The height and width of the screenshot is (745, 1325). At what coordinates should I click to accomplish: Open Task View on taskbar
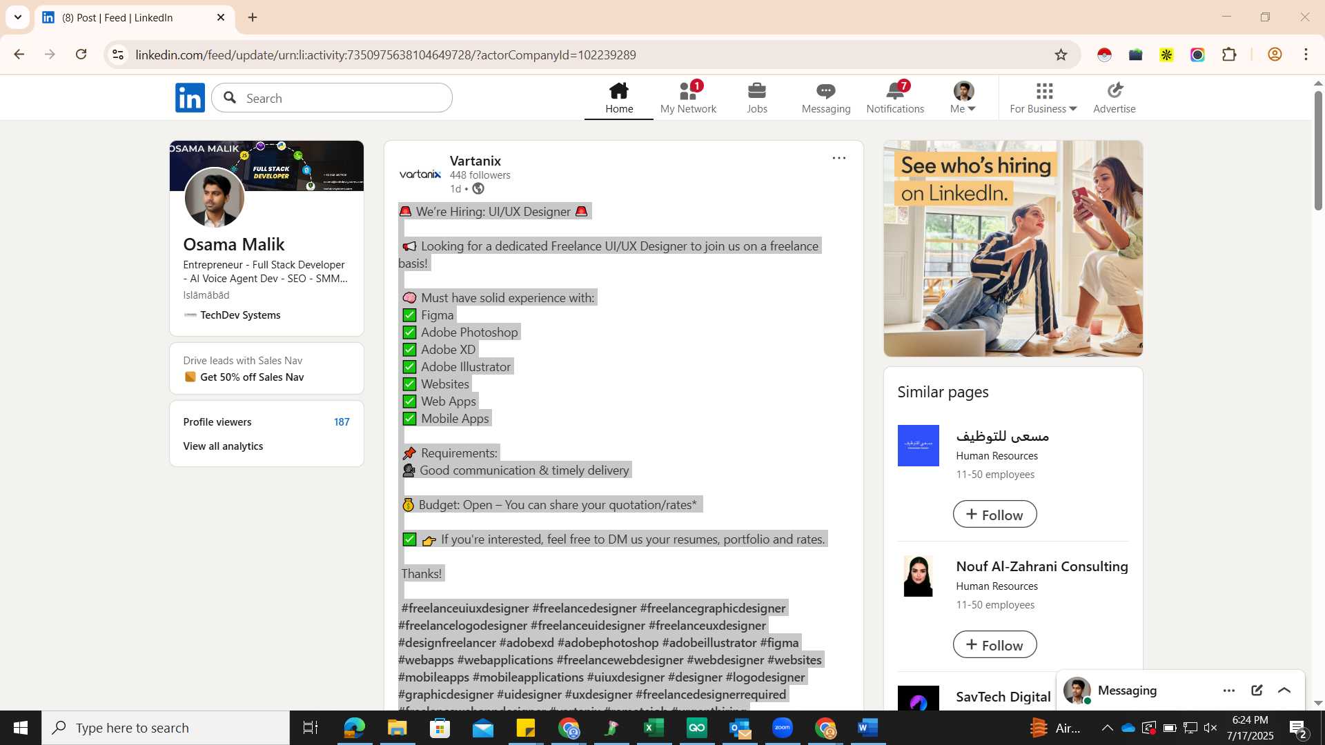311,728
